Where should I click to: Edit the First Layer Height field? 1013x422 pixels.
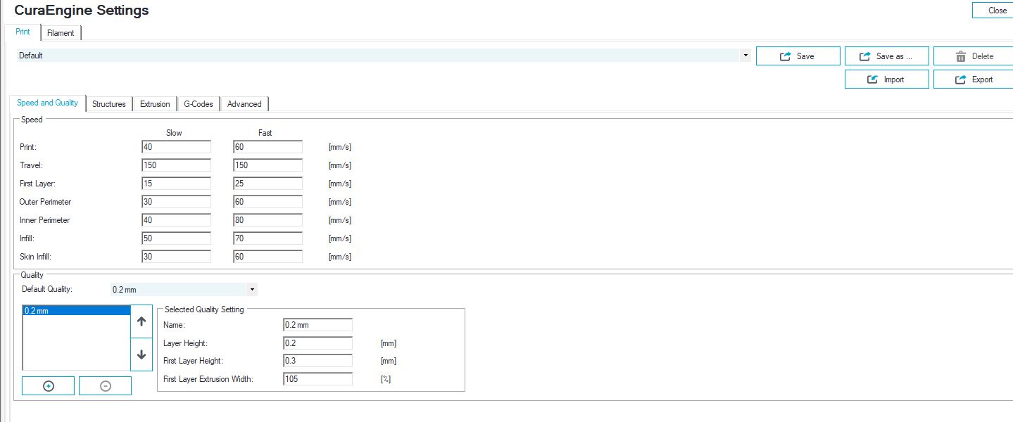317,361
